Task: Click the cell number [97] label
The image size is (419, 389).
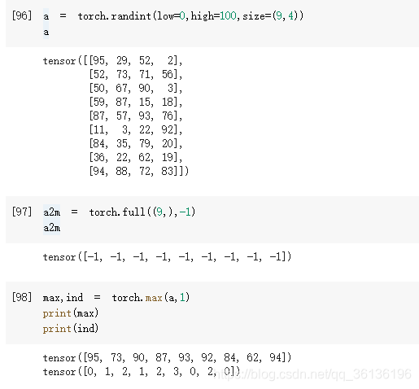Action: point(22,212)
